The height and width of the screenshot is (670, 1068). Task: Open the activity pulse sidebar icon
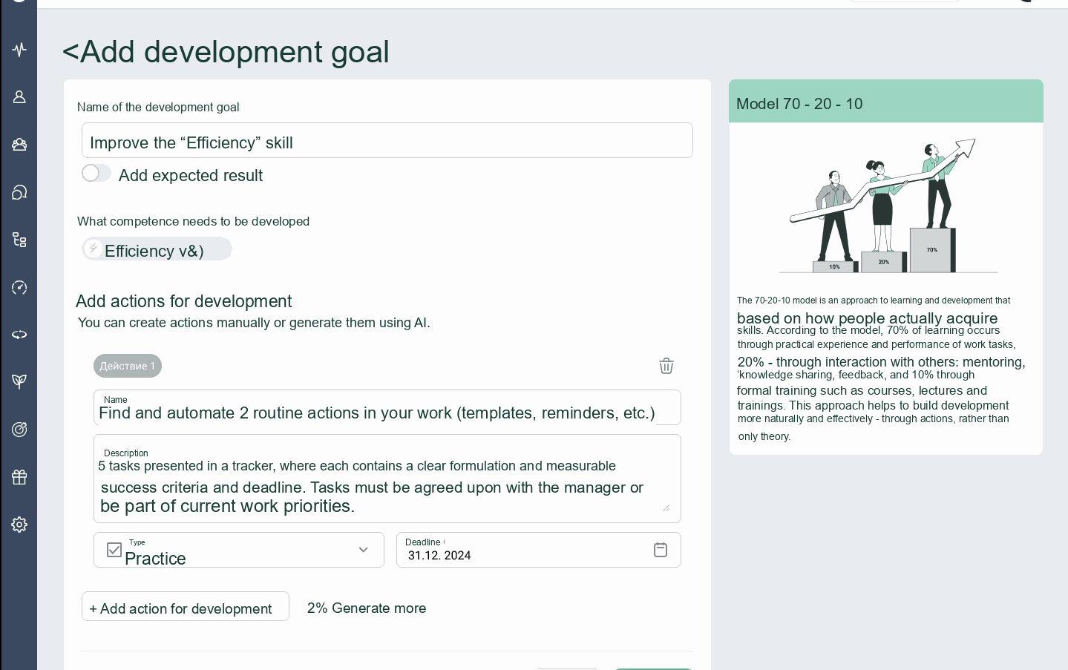[x=19, y=50]
